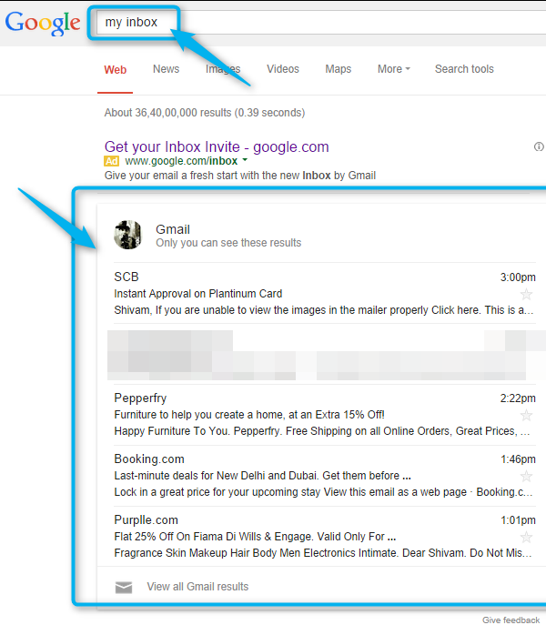
Task: Star the SCB email
Action: pyautogui.click(x=527, y=294)
